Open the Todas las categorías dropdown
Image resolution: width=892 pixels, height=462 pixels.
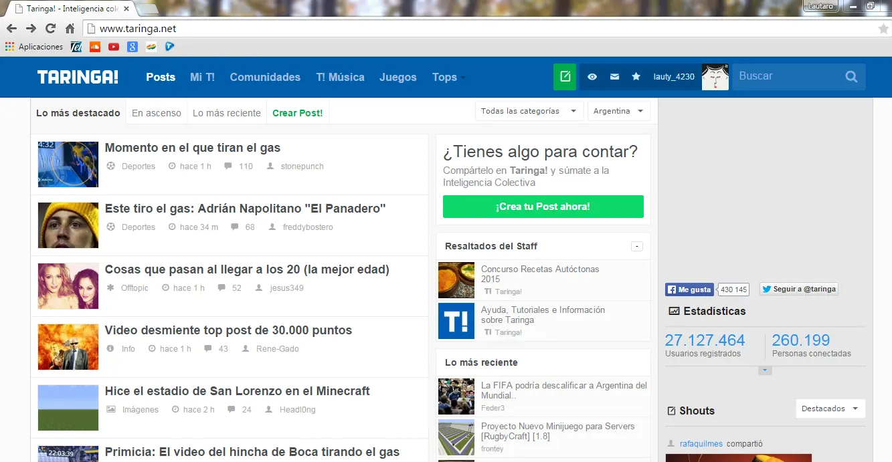coord(529,111)
